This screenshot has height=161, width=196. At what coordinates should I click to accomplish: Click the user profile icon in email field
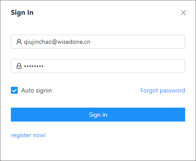(x=19, y=42)
